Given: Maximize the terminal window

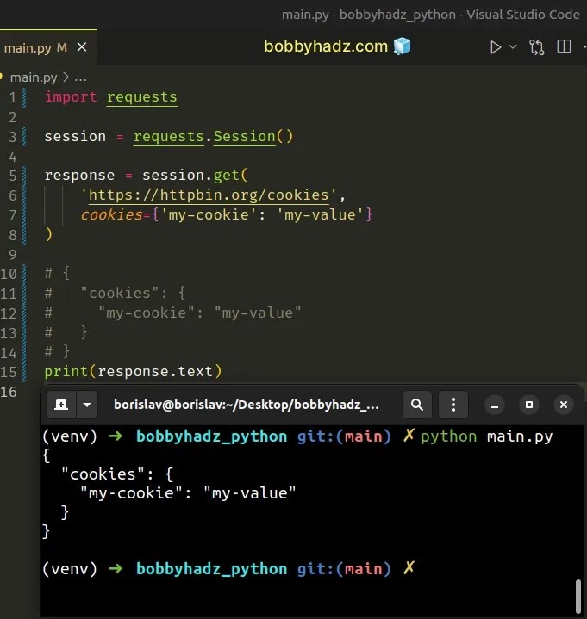Looking at the screenshot, I should (x=529, y=405).
